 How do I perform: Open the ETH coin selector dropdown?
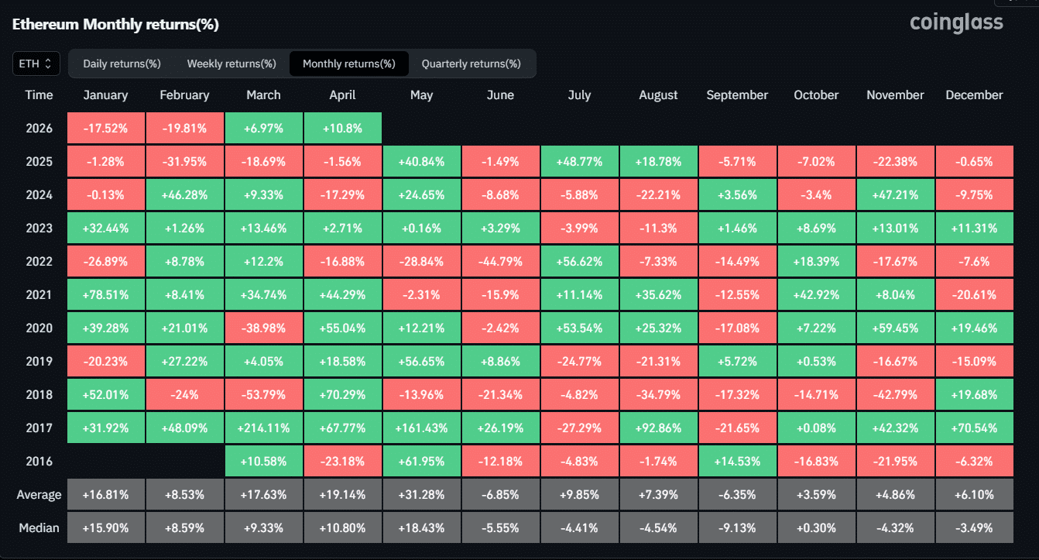point(36,64)
